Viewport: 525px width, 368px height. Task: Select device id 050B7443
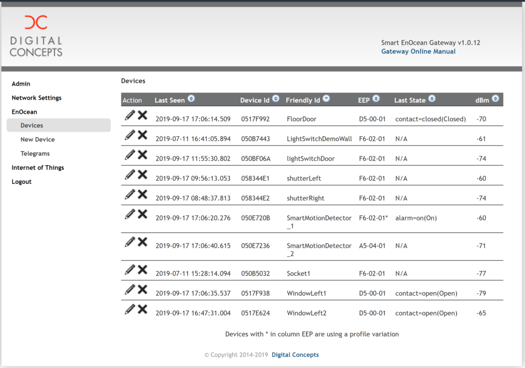click(x=255, y=138)
